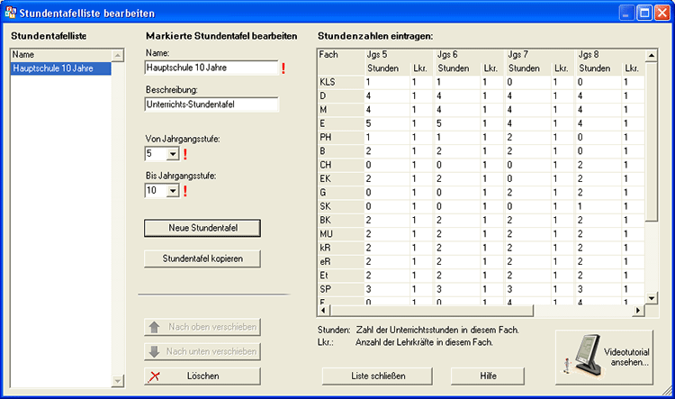The image size is (675, 399).
Task: Click the Neue Stundentafel button
Action: pos(202,226)
